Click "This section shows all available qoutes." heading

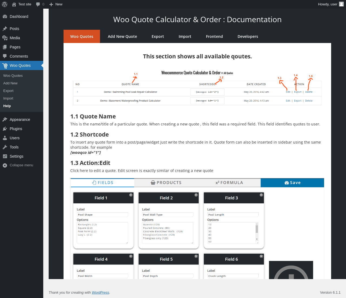[197, 57]
